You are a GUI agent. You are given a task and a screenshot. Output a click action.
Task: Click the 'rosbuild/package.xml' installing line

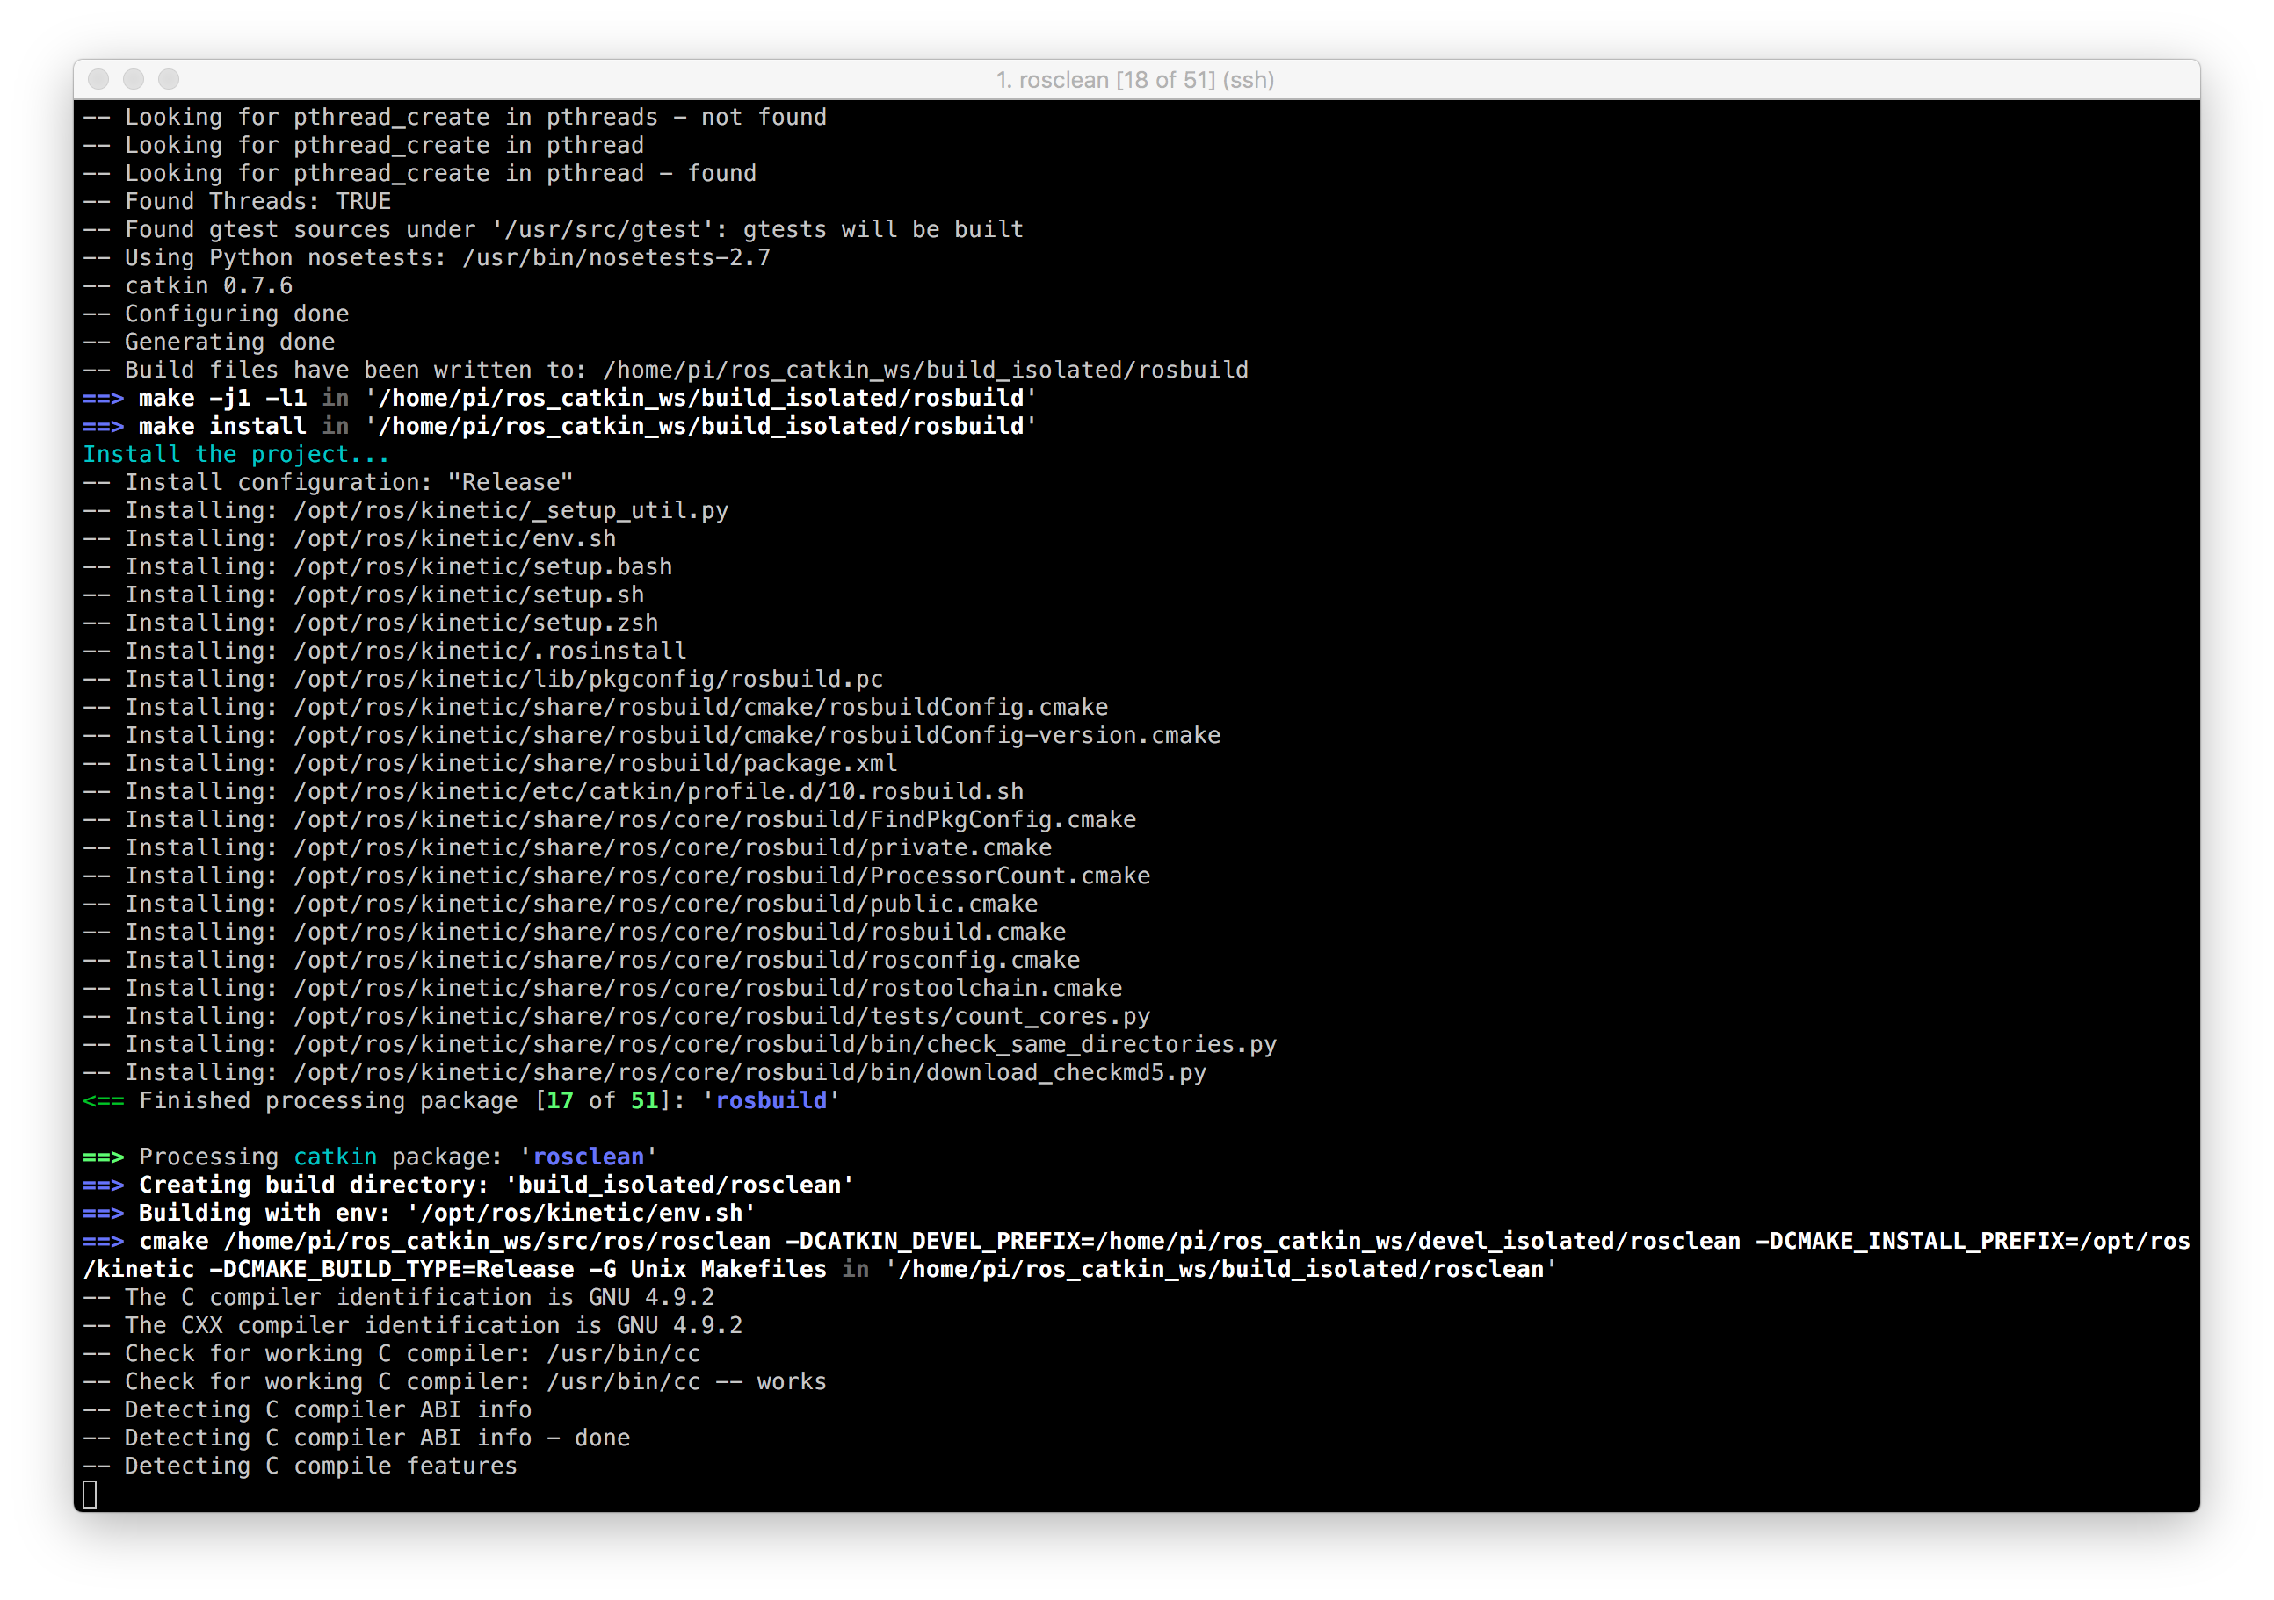489,763
